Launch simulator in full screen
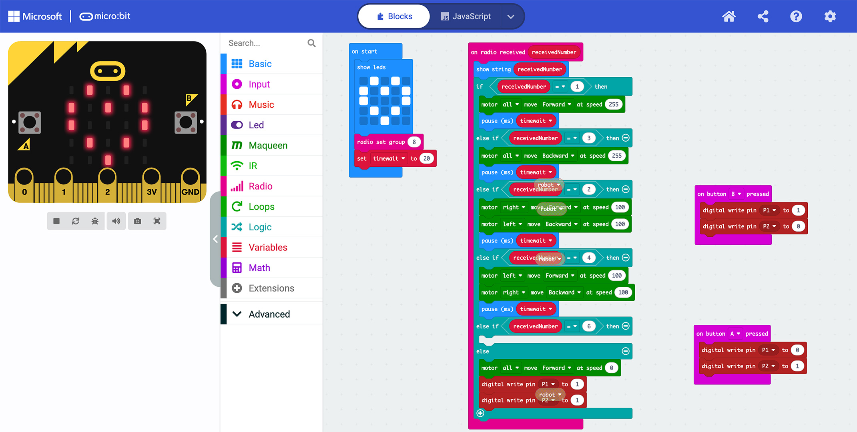 [x=157, y=221]
